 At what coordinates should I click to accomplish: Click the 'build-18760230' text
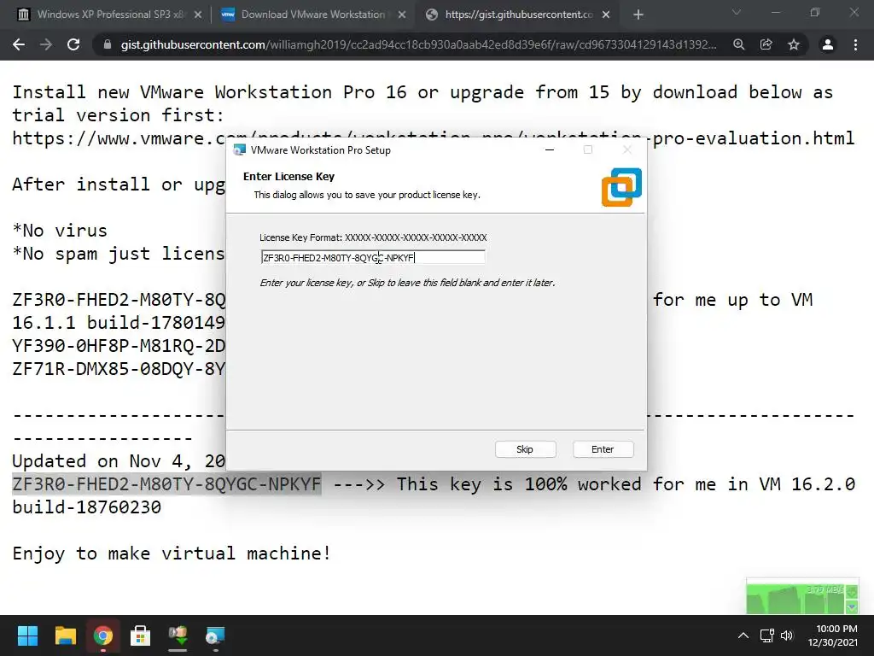pos(87,507)
